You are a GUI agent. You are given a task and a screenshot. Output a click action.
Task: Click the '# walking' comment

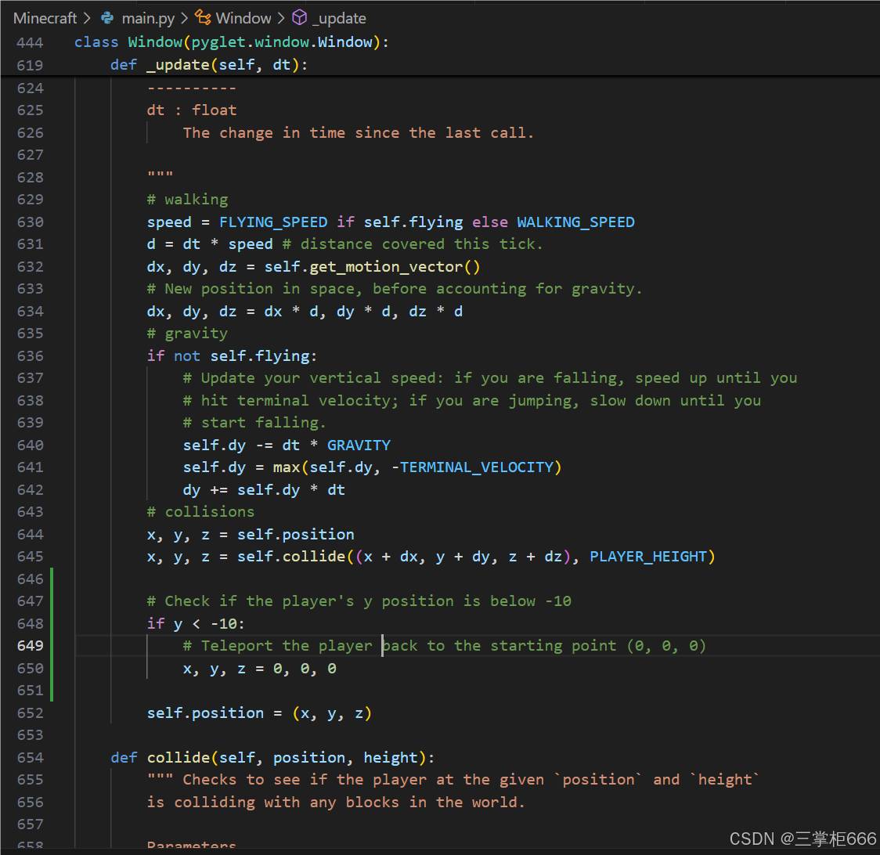[x=187, y=200]
